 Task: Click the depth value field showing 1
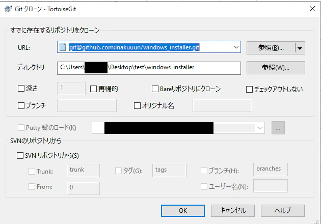coord(71,89)
